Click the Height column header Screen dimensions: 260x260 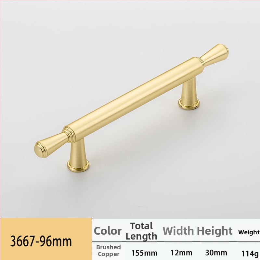(214, 231)
